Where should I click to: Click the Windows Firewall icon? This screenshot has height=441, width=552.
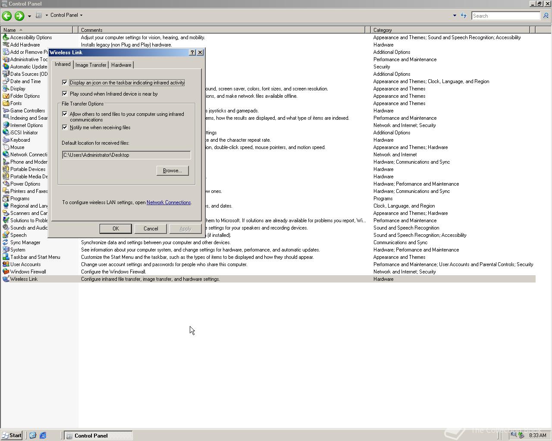6,272
